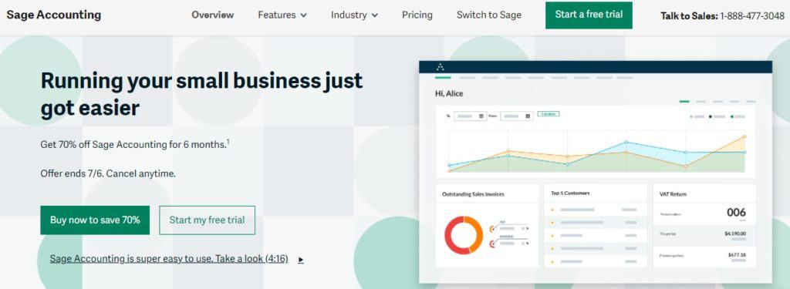Click the Industry chevron arrow
Image resolution: width=790 pixels, height=289 pixels.
coord(374,15)
